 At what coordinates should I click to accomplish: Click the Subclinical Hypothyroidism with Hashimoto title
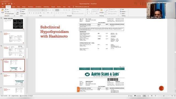(54, 32)
